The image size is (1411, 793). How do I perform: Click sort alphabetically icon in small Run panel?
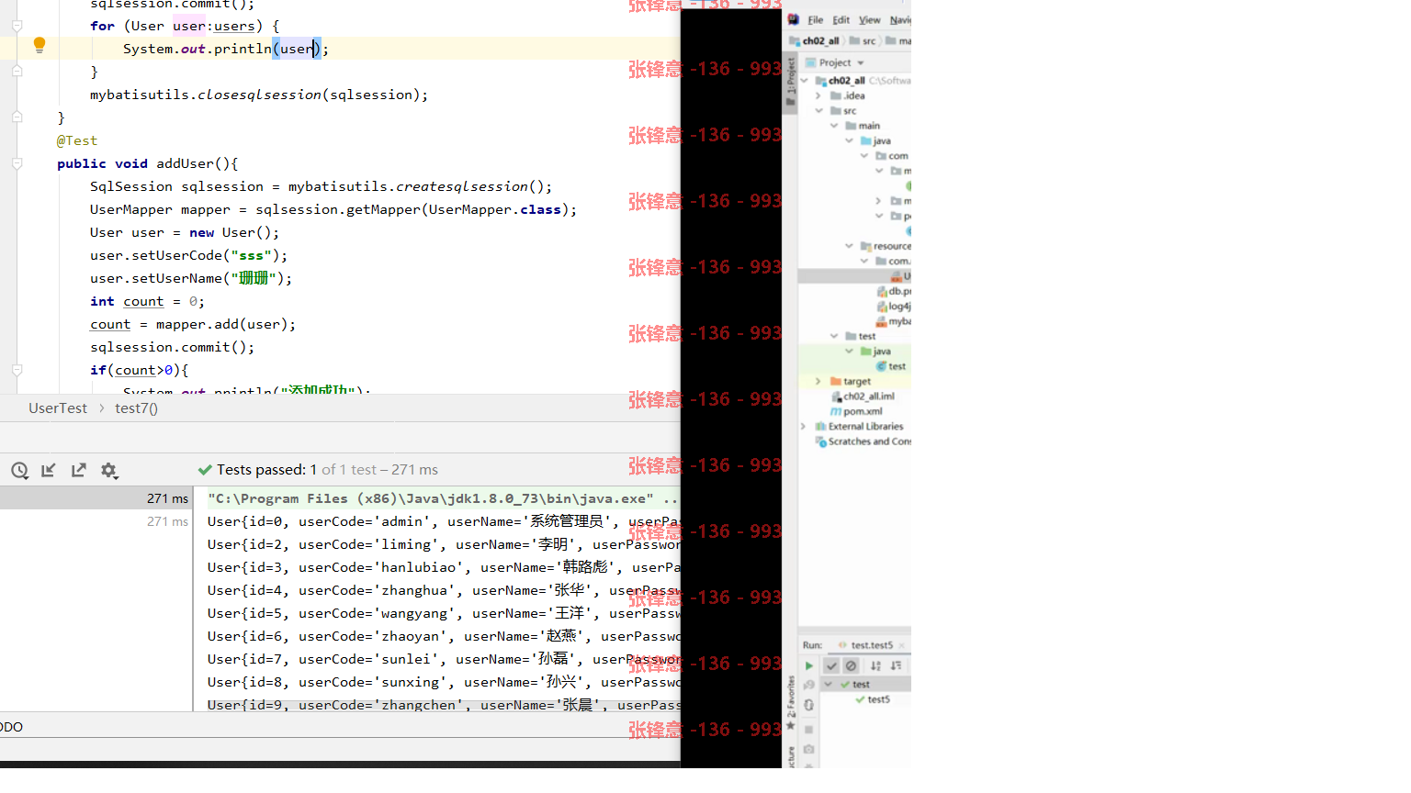click(x=875, y=665)
